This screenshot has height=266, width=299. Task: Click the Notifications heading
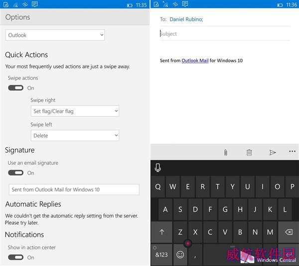(24, 235)
